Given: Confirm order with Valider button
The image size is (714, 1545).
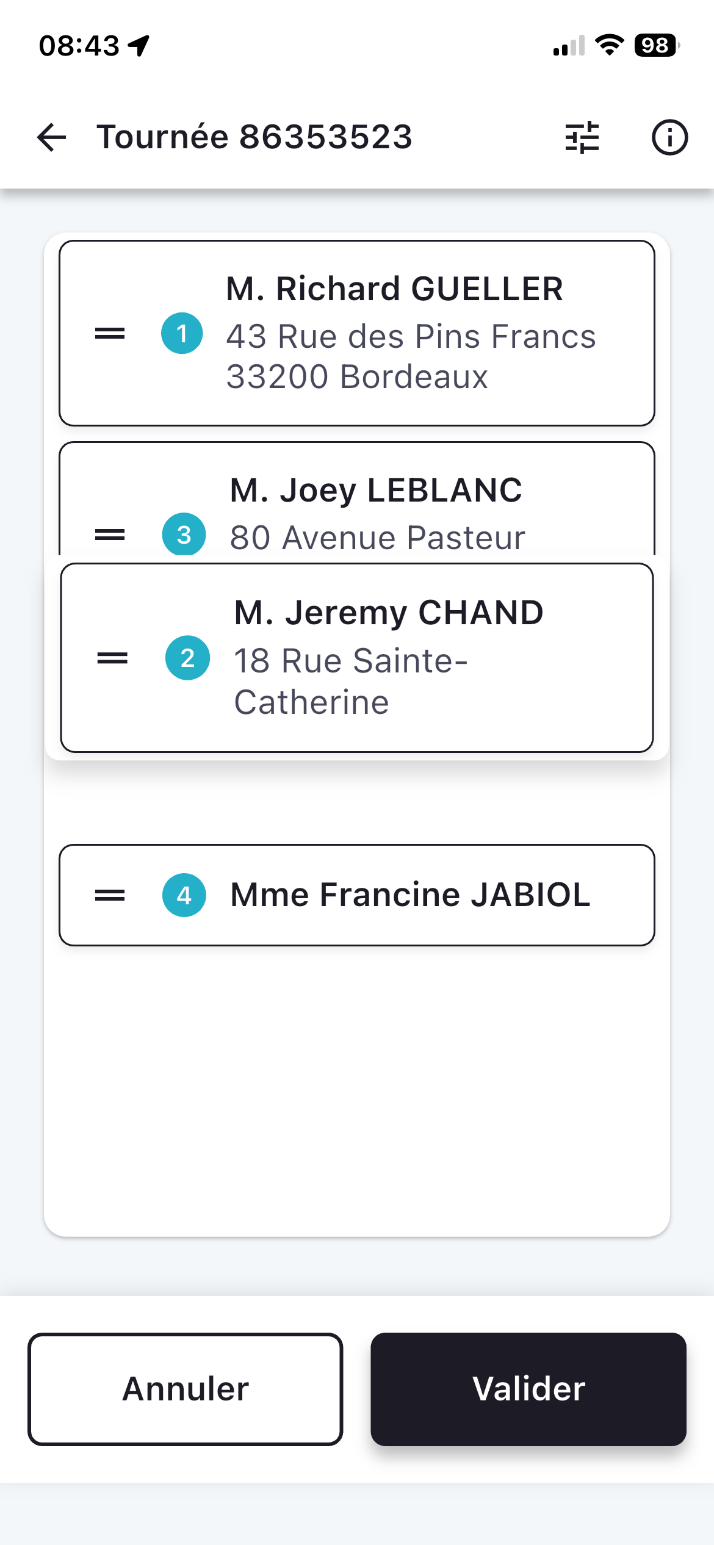Looking at the screenshot, I should pos(528,1389).
